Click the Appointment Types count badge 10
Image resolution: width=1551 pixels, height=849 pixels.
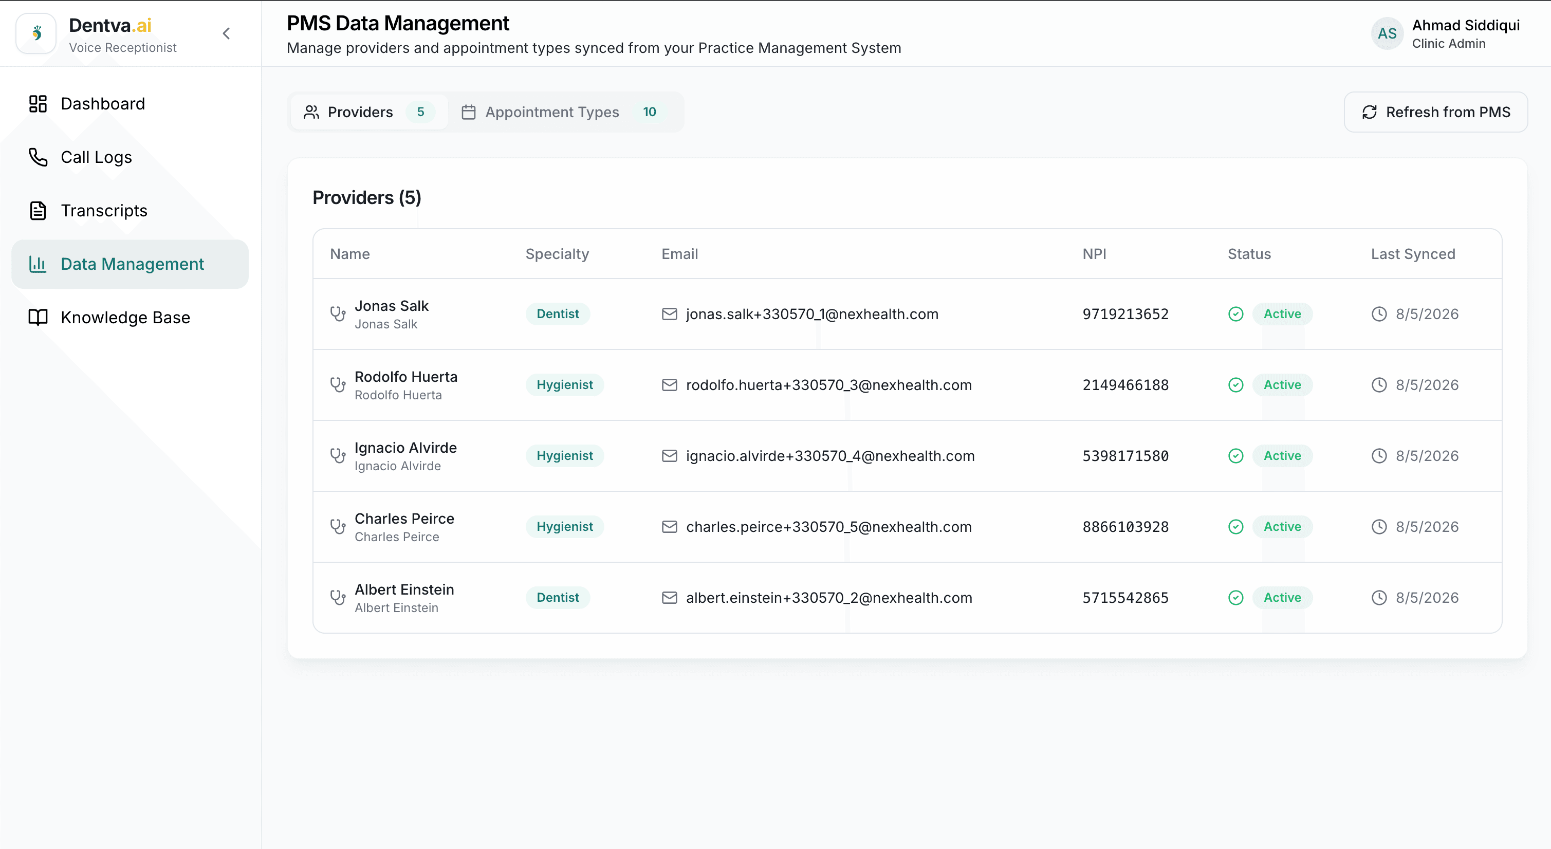click(x=649, y=112)
